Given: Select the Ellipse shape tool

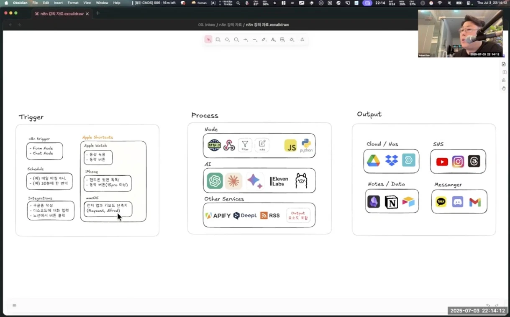Looking at the screenshot, I should tap(236, 40).
